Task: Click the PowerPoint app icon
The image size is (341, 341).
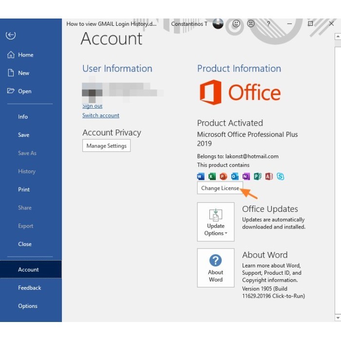Action: (x=223, y=176)
